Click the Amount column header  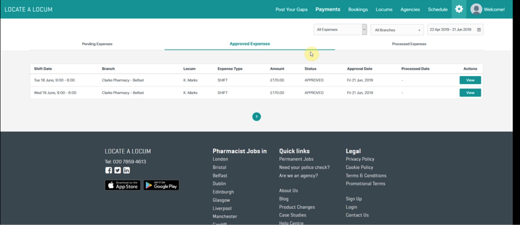coord(277,69)
